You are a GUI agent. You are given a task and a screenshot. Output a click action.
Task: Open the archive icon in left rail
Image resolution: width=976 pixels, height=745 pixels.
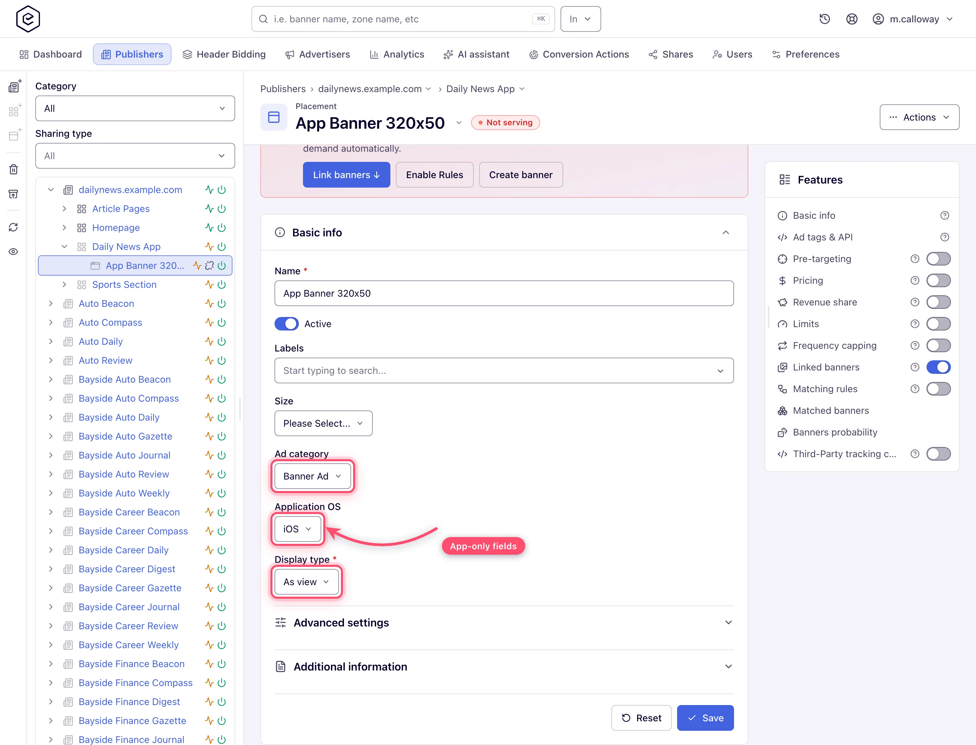(14, 194)
